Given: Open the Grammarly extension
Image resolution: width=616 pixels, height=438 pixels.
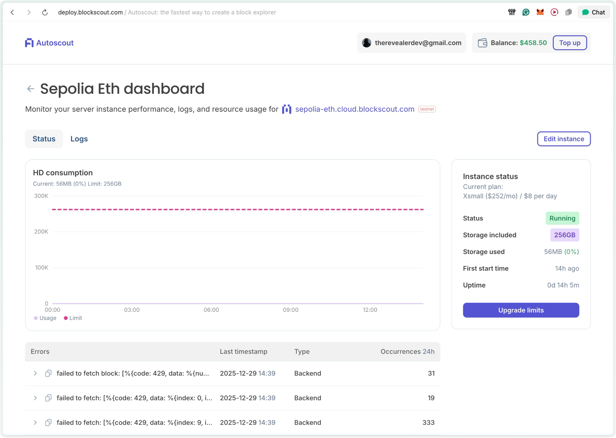Looking at the screenshot, I should click(x=526, y=12).
